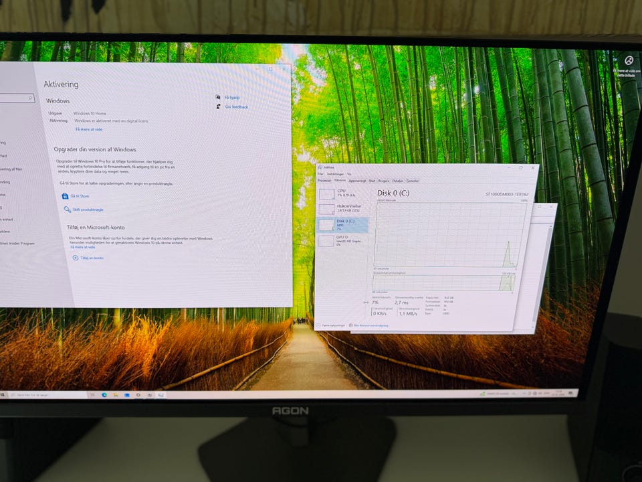The width and height of the screenshot is (642, 482).
Task: Select GPU 0 item in Task Manager
Action: point(342,240)
